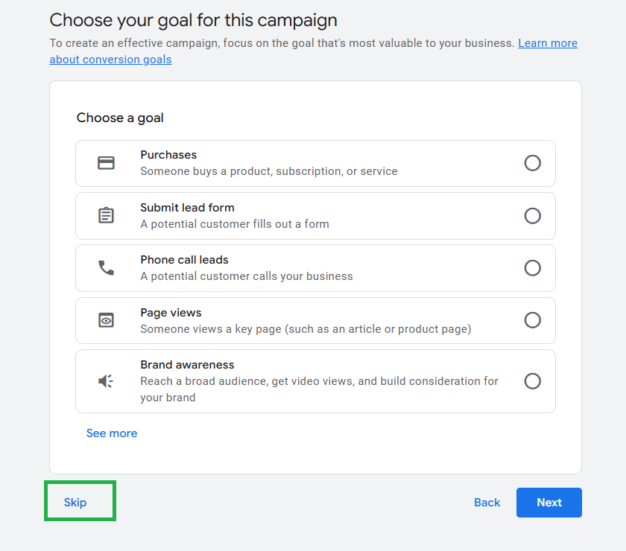Pick the Brand awareness radio button

pos(532,381)
